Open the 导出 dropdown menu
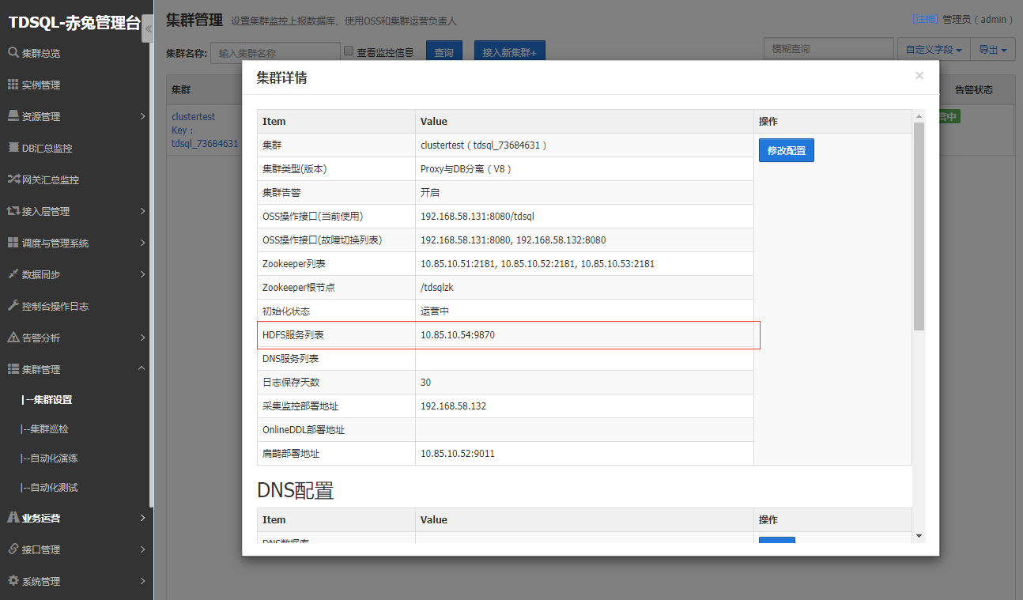1023x600 pixels. 992,50
